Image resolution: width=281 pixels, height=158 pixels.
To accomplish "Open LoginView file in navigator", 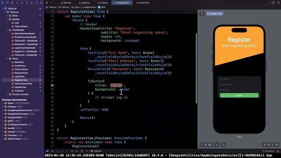I will [x=19, y=76].
